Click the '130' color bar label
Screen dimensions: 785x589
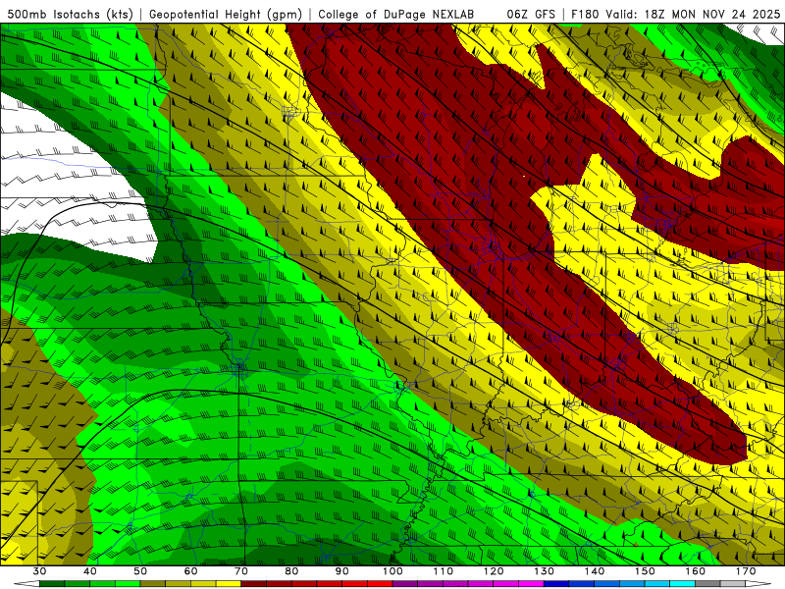[545, 571]
